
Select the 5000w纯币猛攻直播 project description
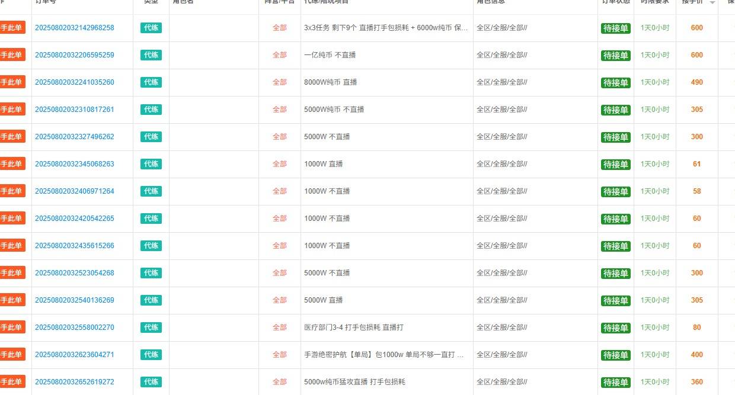coord(354,382)
